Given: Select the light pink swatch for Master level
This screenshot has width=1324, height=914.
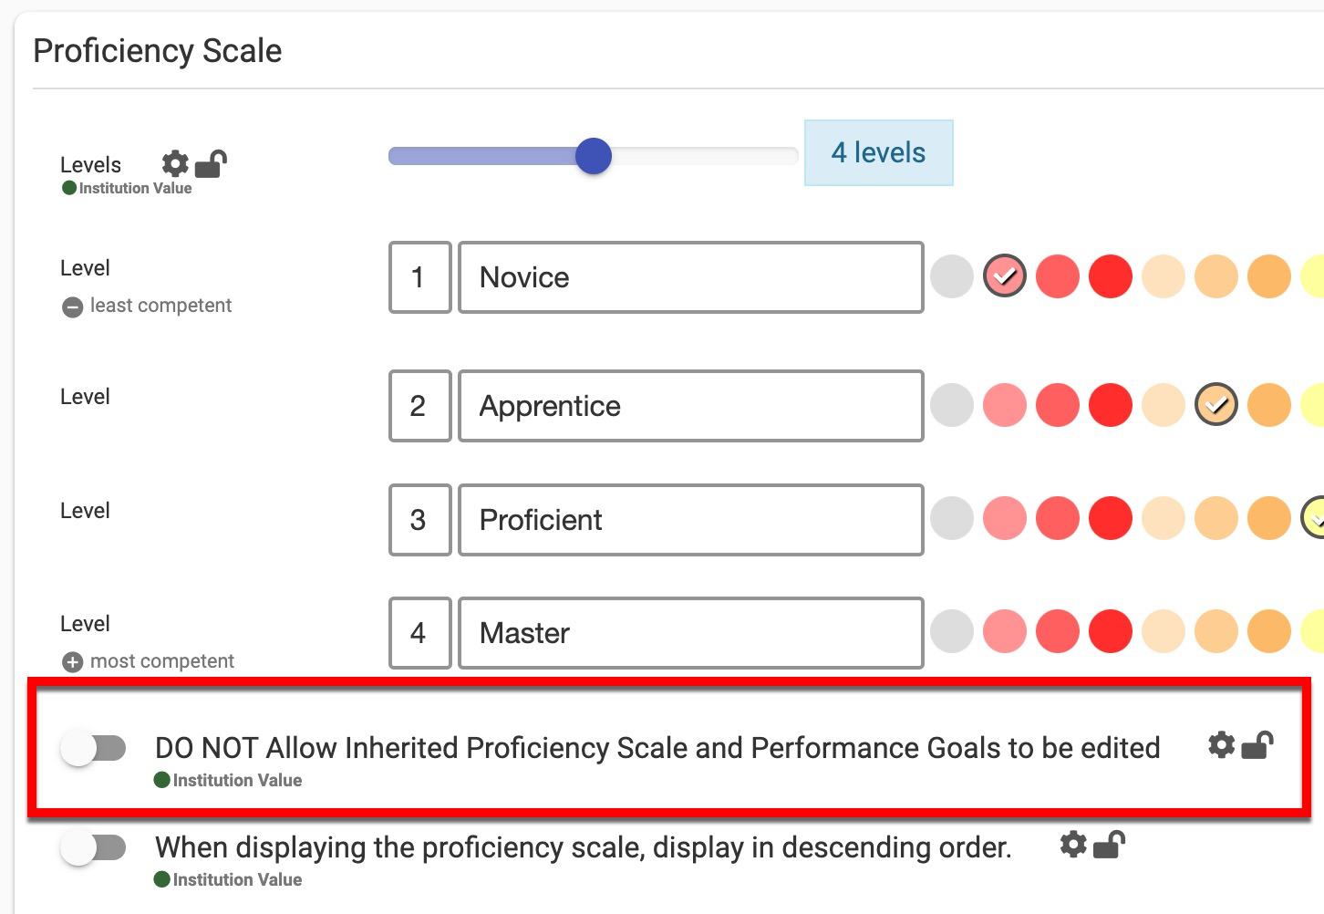Looking at the screenshot, I should pos(1005,632).
